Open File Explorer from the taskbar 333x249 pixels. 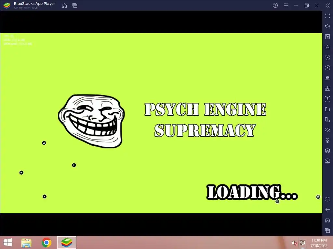[26, 243]
